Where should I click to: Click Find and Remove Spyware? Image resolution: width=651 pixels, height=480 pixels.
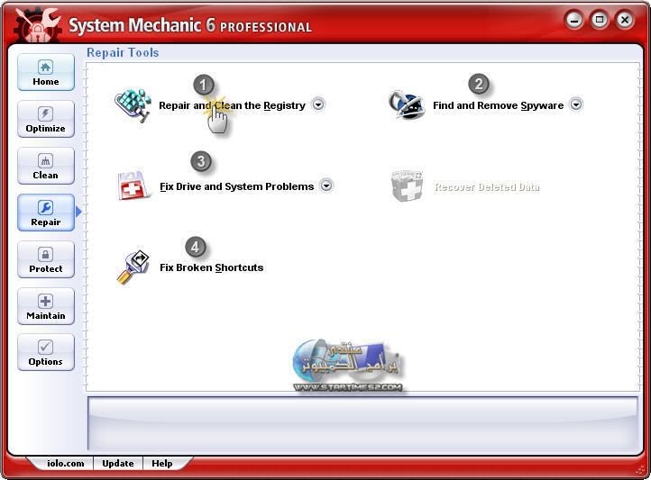499,105
